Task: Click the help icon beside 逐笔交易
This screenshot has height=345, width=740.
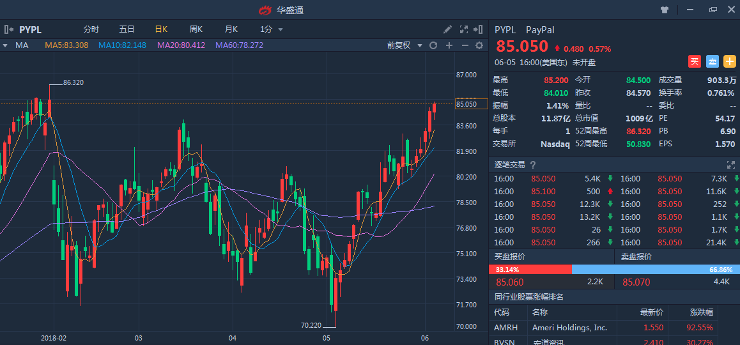Action: (532, 165)
